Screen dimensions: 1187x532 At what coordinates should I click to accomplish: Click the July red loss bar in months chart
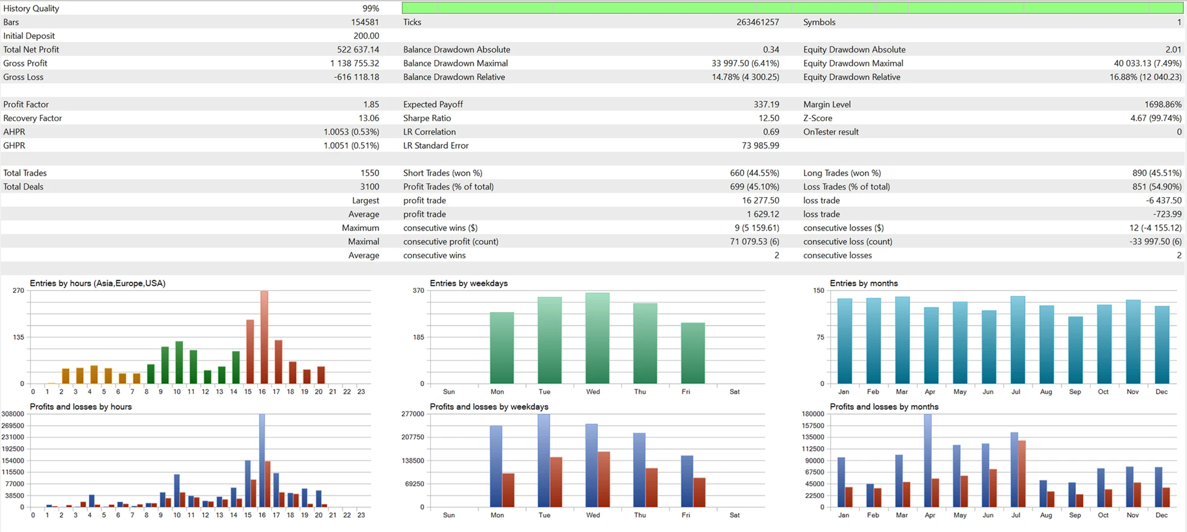tap(1022, 473)
